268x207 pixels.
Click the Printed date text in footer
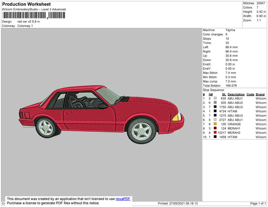178,203
